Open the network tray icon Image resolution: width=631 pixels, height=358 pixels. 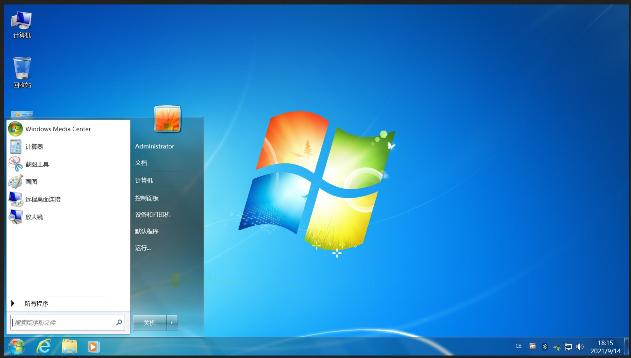point(568,347)
